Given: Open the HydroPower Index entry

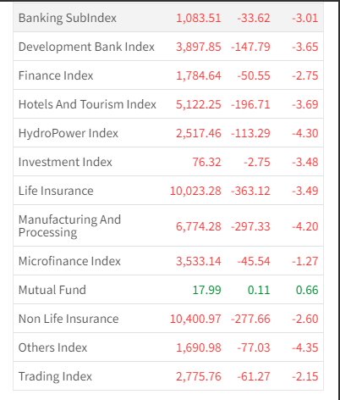Looking at the screenshot, I should click(69, 133).
